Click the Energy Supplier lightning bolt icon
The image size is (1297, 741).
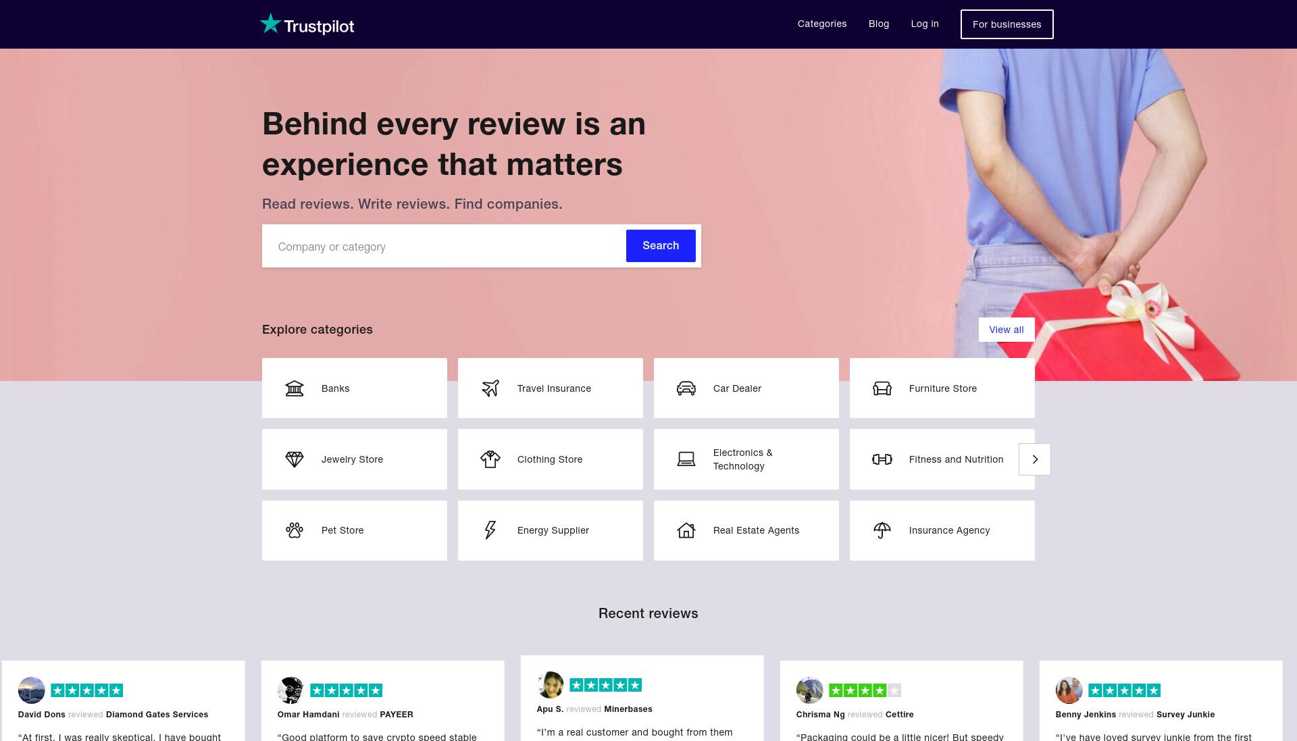tap(490, 530)
